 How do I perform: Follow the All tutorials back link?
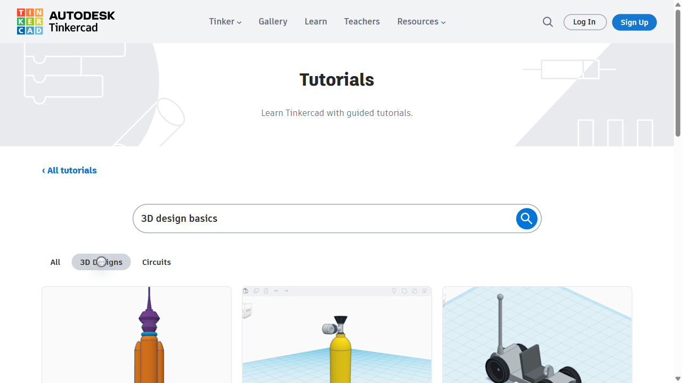[x=69, y=170]
